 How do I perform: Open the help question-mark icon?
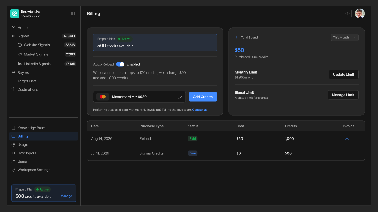tap(348, 14)
